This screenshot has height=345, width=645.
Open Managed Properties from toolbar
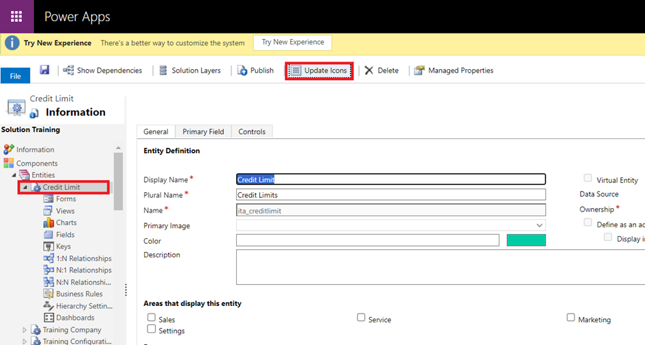(454, 71)
